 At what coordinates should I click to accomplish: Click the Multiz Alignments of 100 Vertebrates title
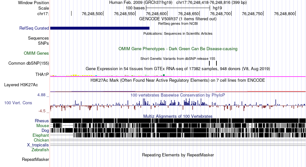pos(178,116)
